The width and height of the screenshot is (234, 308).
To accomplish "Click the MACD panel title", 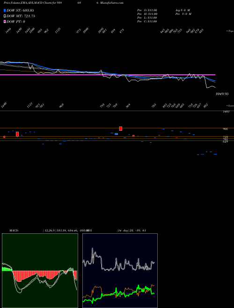I will coord(14,231).
